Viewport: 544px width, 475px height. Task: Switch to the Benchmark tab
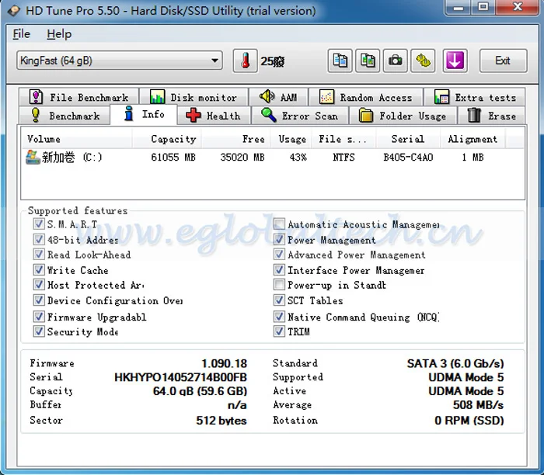coord(65,116)
